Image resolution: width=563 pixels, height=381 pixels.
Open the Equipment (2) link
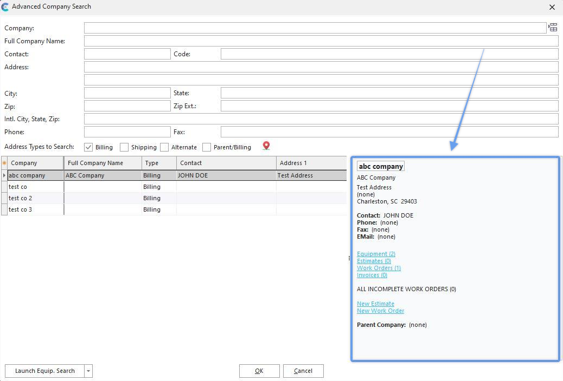pos(376,254)
